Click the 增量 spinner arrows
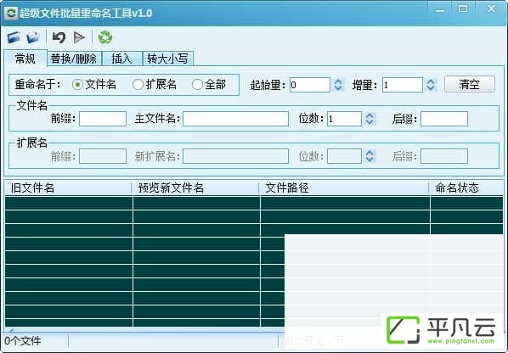The image size is (508, 353). tap(431, 85)
